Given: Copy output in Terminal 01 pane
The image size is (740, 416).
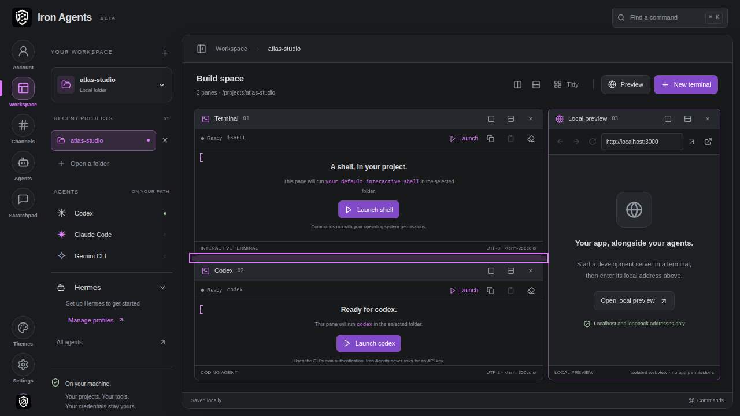Looking at the screenshot, I should [490, 138].
